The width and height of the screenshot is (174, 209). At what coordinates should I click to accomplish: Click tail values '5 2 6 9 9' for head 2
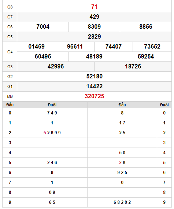52,133
